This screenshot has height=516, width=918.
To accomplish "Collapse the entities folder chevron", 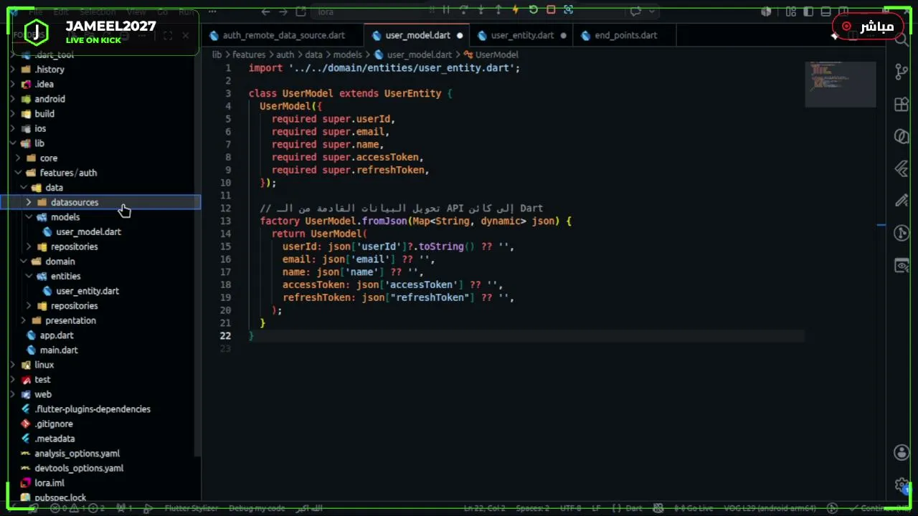I will pyautogui.click(x=29, y=276).
